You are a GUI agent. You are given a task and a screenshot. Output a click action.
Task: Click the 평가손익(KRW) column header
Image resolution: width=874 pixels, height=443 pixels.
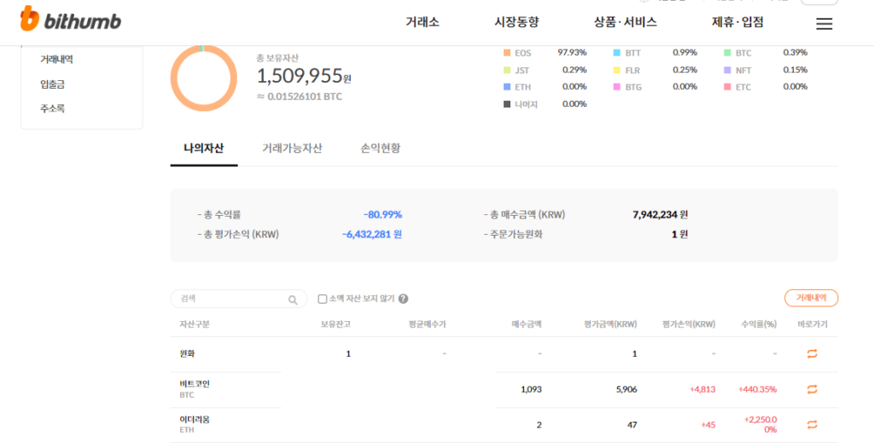[689, 324]
